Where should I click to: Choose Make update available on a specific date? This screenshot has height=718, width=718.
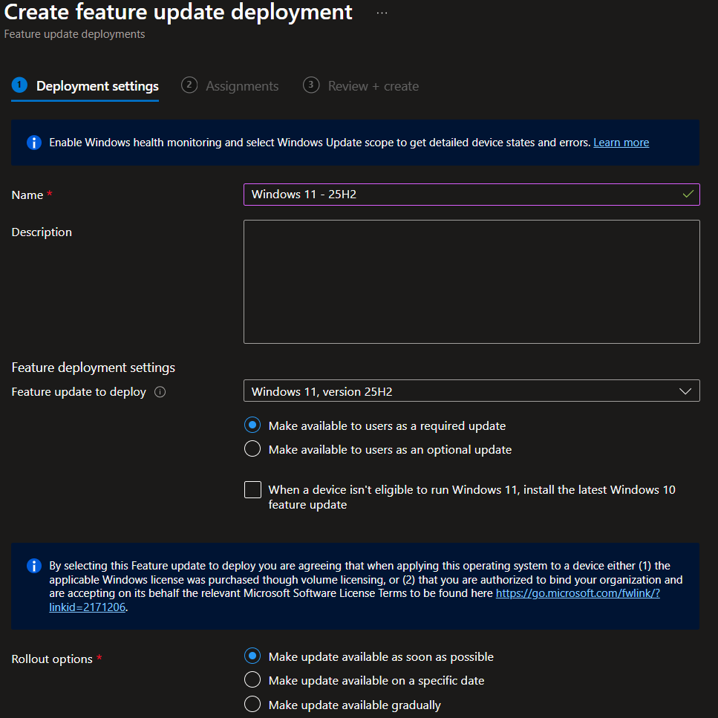click(252, 679)
